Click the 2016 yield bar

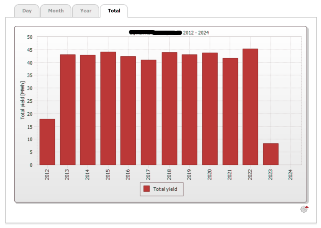click(x=128, y=111)
